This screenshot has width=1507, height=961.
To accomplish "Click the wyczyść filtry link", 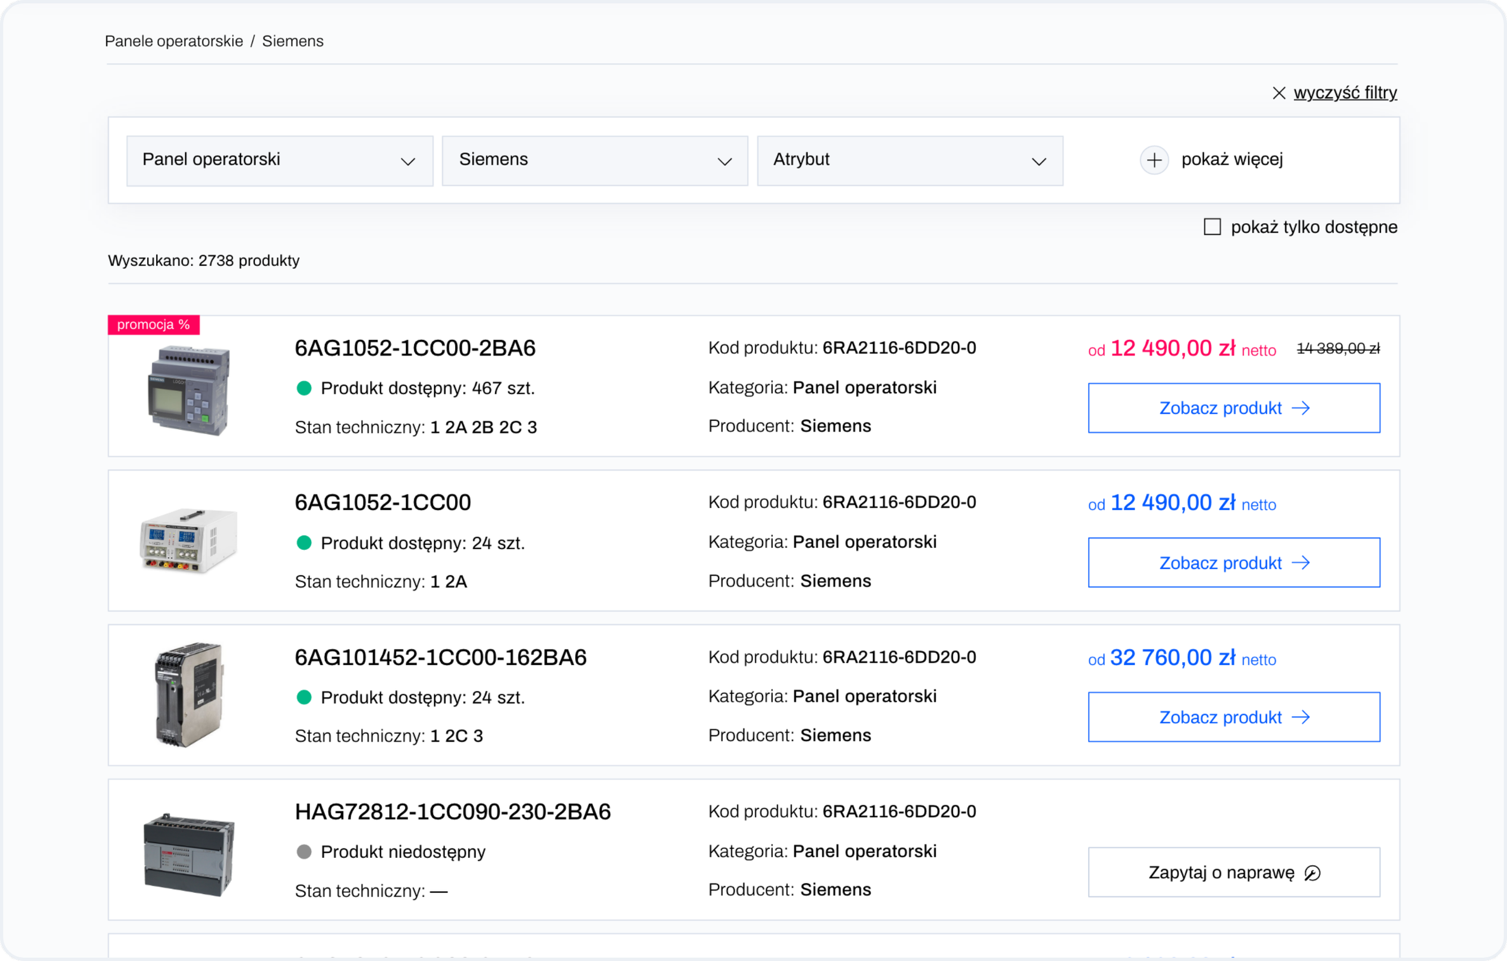I will [x=1345, y=93].
